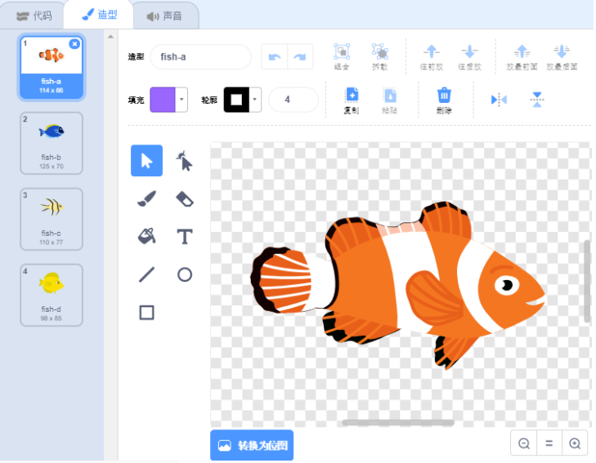Reset canvas zoom with equals icon
Viewport: 596px width, 463px height.
(x=549, y=443)
